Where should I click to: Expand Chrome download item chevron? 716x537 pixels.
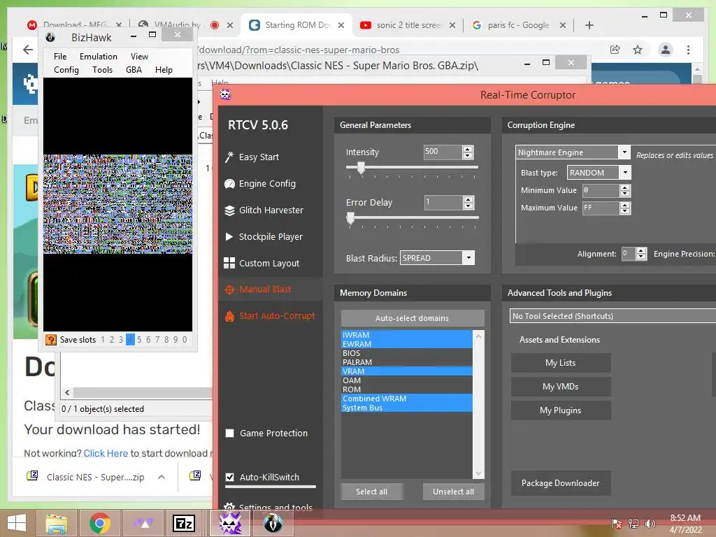(x=162, y=477)
